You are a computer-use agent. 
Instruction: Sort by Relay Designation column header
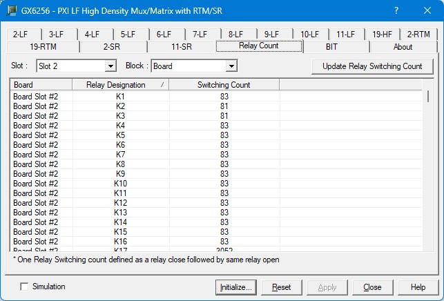pyautogui.click(x=120, y=85)
